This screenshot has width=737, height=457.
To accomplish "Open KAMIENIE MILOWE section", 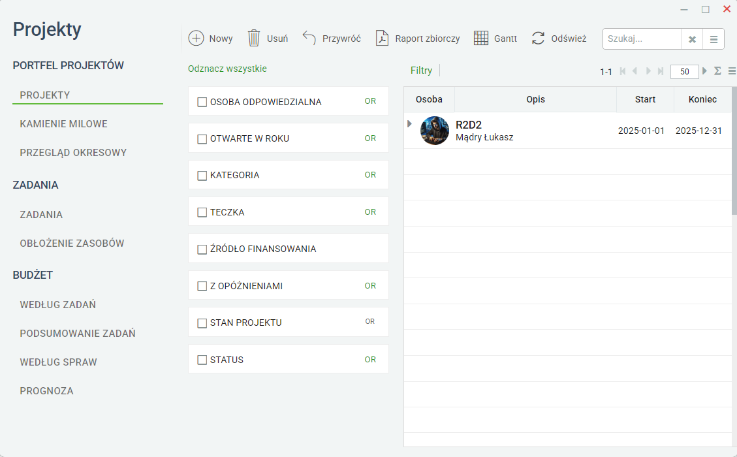I will tap(63, 123).
